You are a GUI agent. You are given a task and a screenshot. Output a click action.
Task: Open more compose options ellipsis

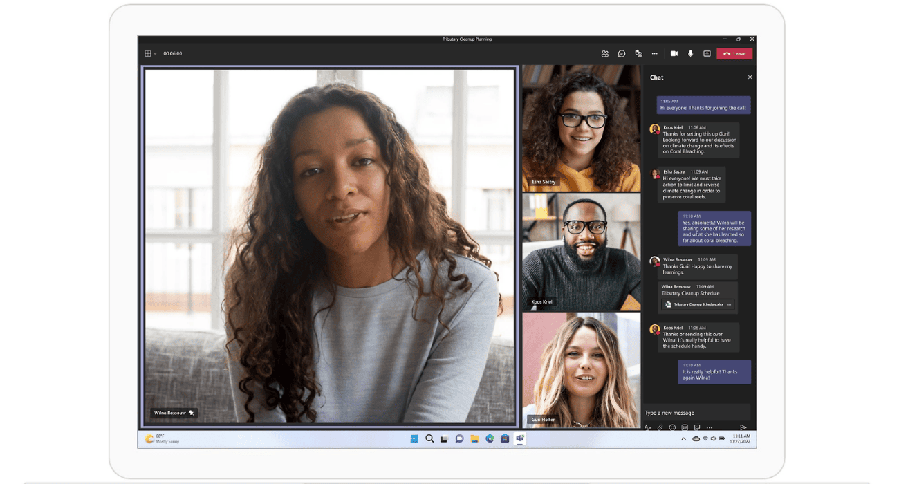coord(710,427)
